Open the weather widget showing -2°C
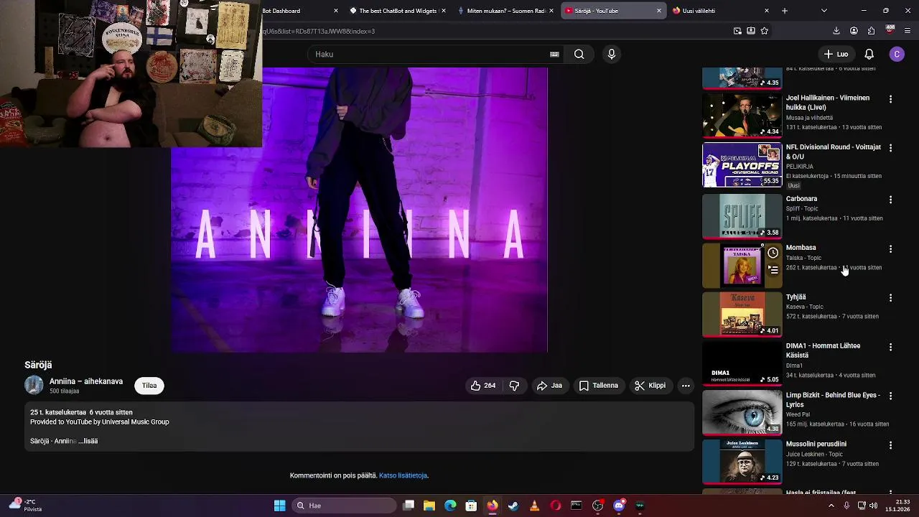This screenshot has width=919, height=517. [x=27, y=506]
